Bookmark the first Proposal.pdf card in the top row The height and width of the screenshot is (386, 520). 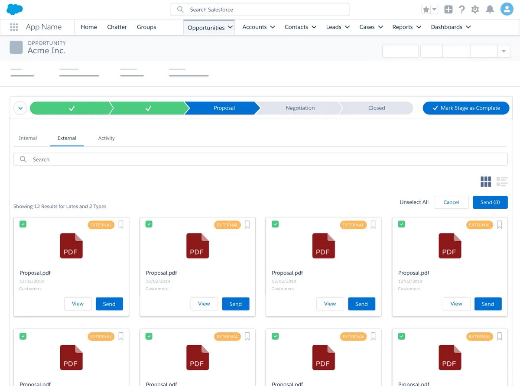(x=121, y=224)
